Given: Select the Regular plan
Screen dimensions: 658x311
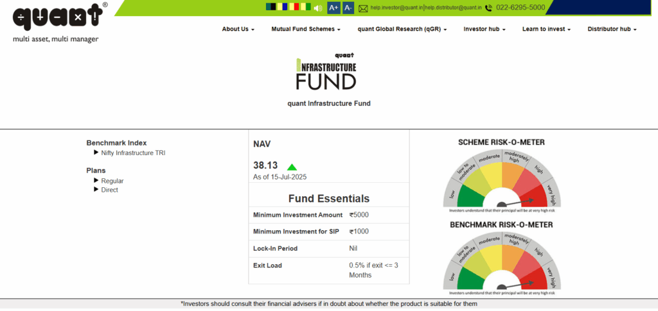Looking at the screenshot, I should click(112, 181).
